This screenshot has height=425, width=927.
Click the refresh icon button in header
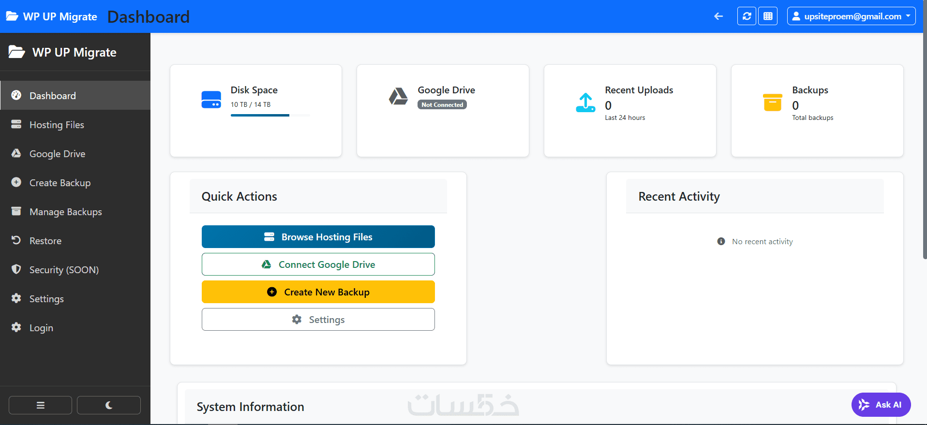747,16
